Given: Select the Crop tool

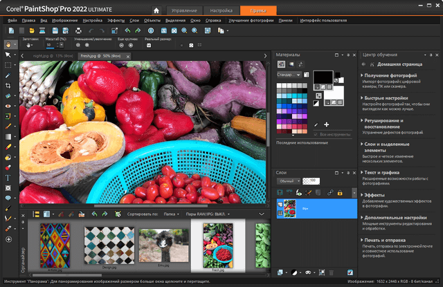Looking at the screenshot, I should click(x=8, y=86).
